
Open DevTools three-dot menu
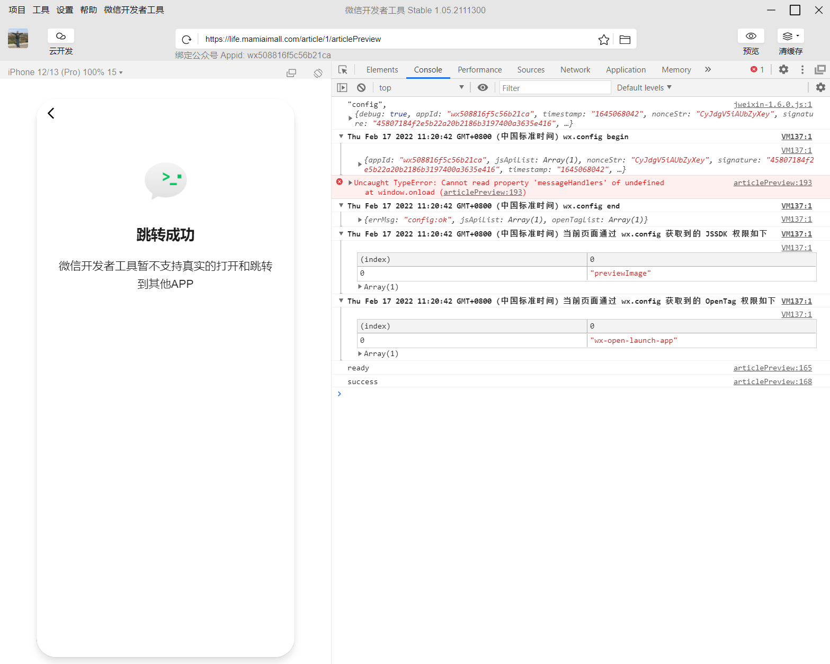802,70
